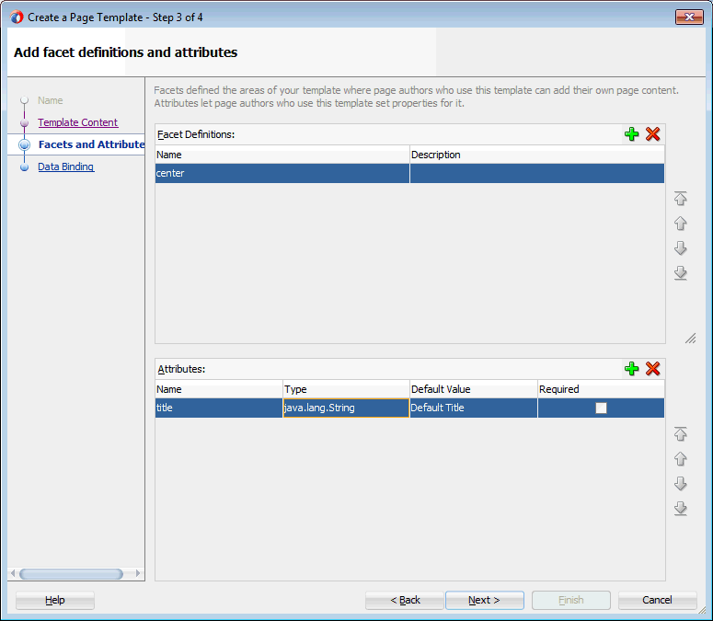Select the center facet name cell

[x=282, y=173]
